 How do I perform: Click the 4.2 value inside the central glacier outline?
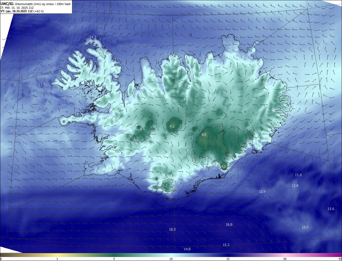pos(172,126)
